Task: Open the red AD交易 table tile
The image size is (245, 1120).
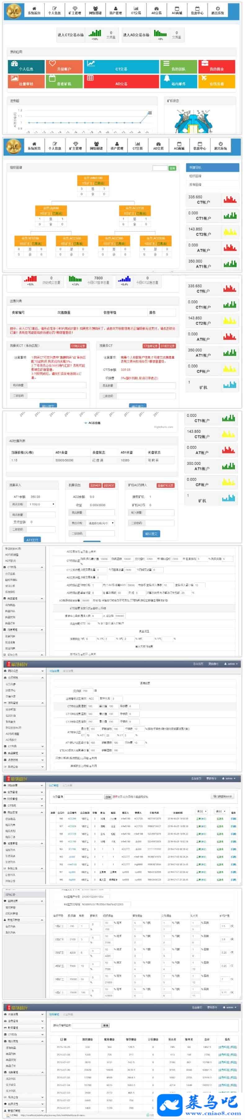Action: click(122, 81)
